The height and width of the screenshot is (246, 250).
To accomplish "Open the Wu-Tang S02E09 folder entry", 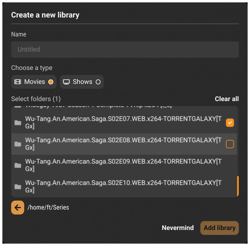I will (124, 165).
